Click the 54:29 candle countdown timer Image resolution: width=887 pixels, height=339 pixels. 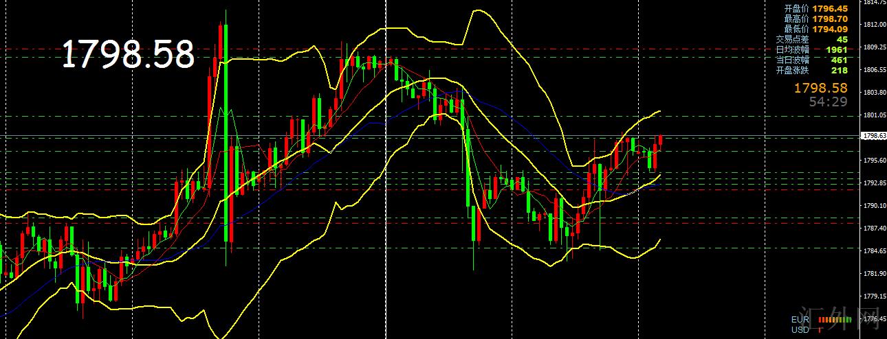(829, 102)
